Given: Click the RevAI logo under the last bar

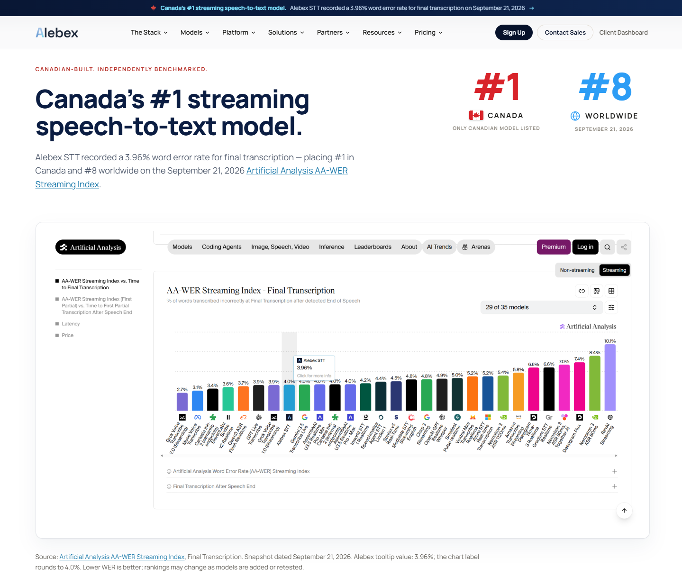Looking at the screenshot, I should (x=610, y=417).
